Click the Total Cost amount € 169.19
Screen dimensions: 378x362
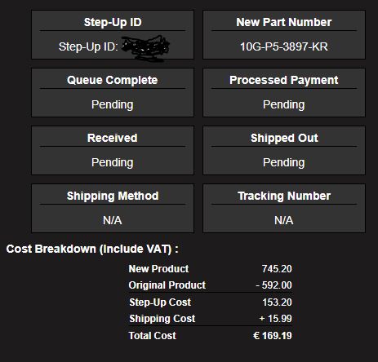click(x=273, y=336)
